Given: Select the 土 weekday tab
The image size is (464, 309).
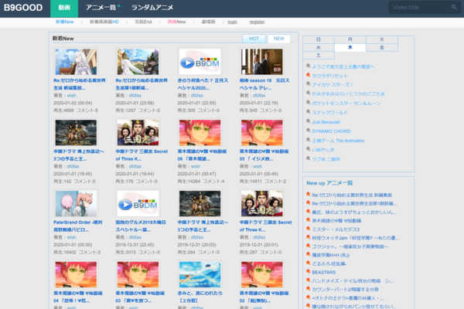Looking at the screenshot, I should 319,56.
